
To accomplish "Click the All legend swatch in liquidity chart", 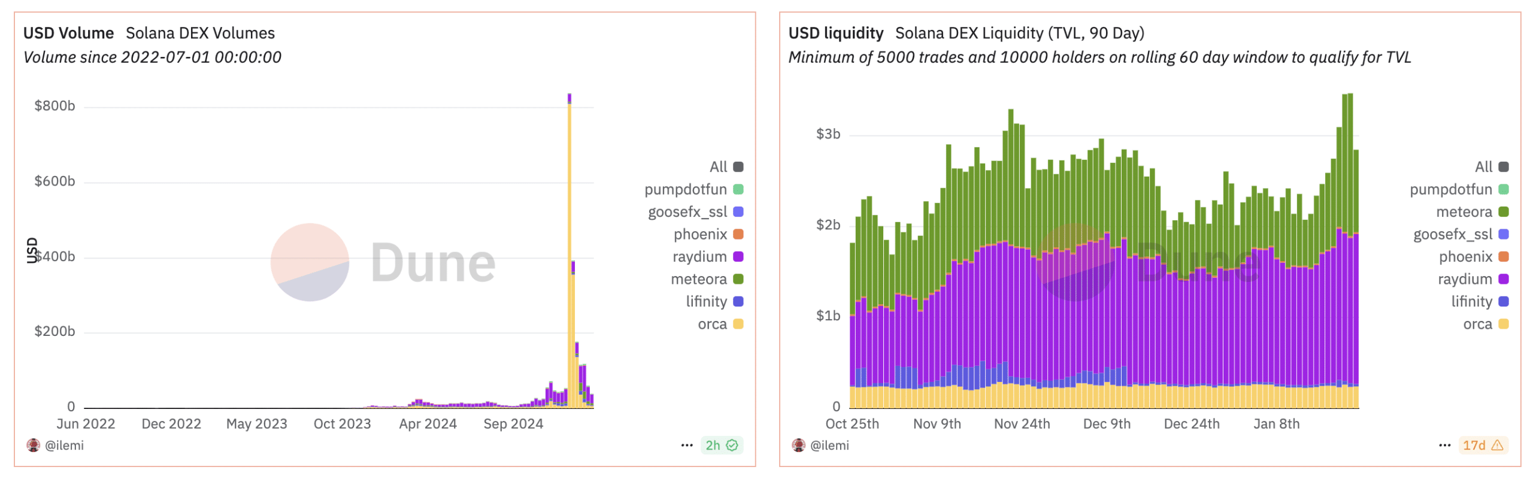I will pos(1504,166).
